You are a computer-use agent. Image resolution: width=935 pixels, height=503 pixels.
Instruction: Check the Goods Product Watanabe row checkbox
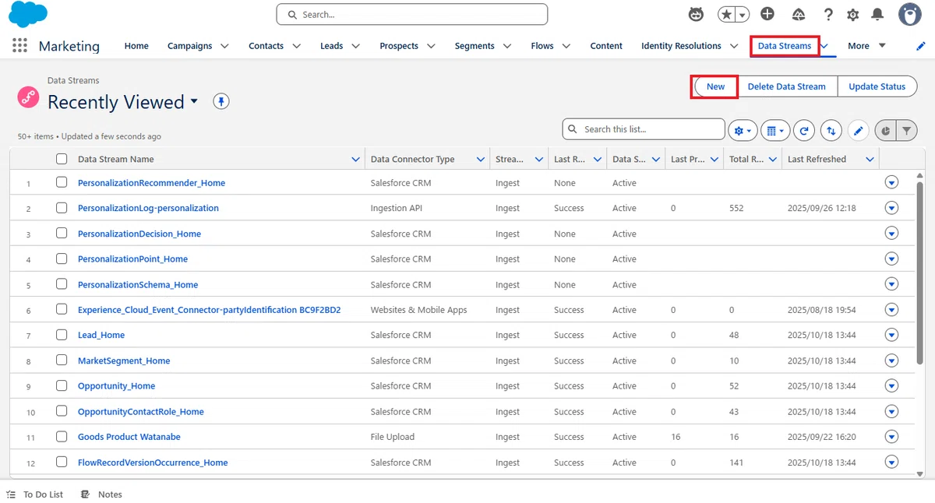click(62, 437)
